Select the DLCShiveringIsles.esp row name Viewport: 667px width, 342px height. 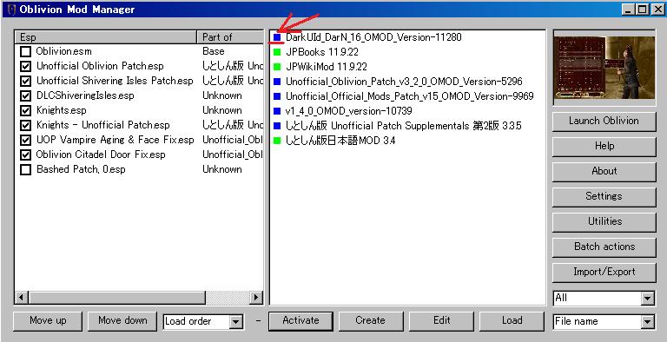(x=85, y=96)
